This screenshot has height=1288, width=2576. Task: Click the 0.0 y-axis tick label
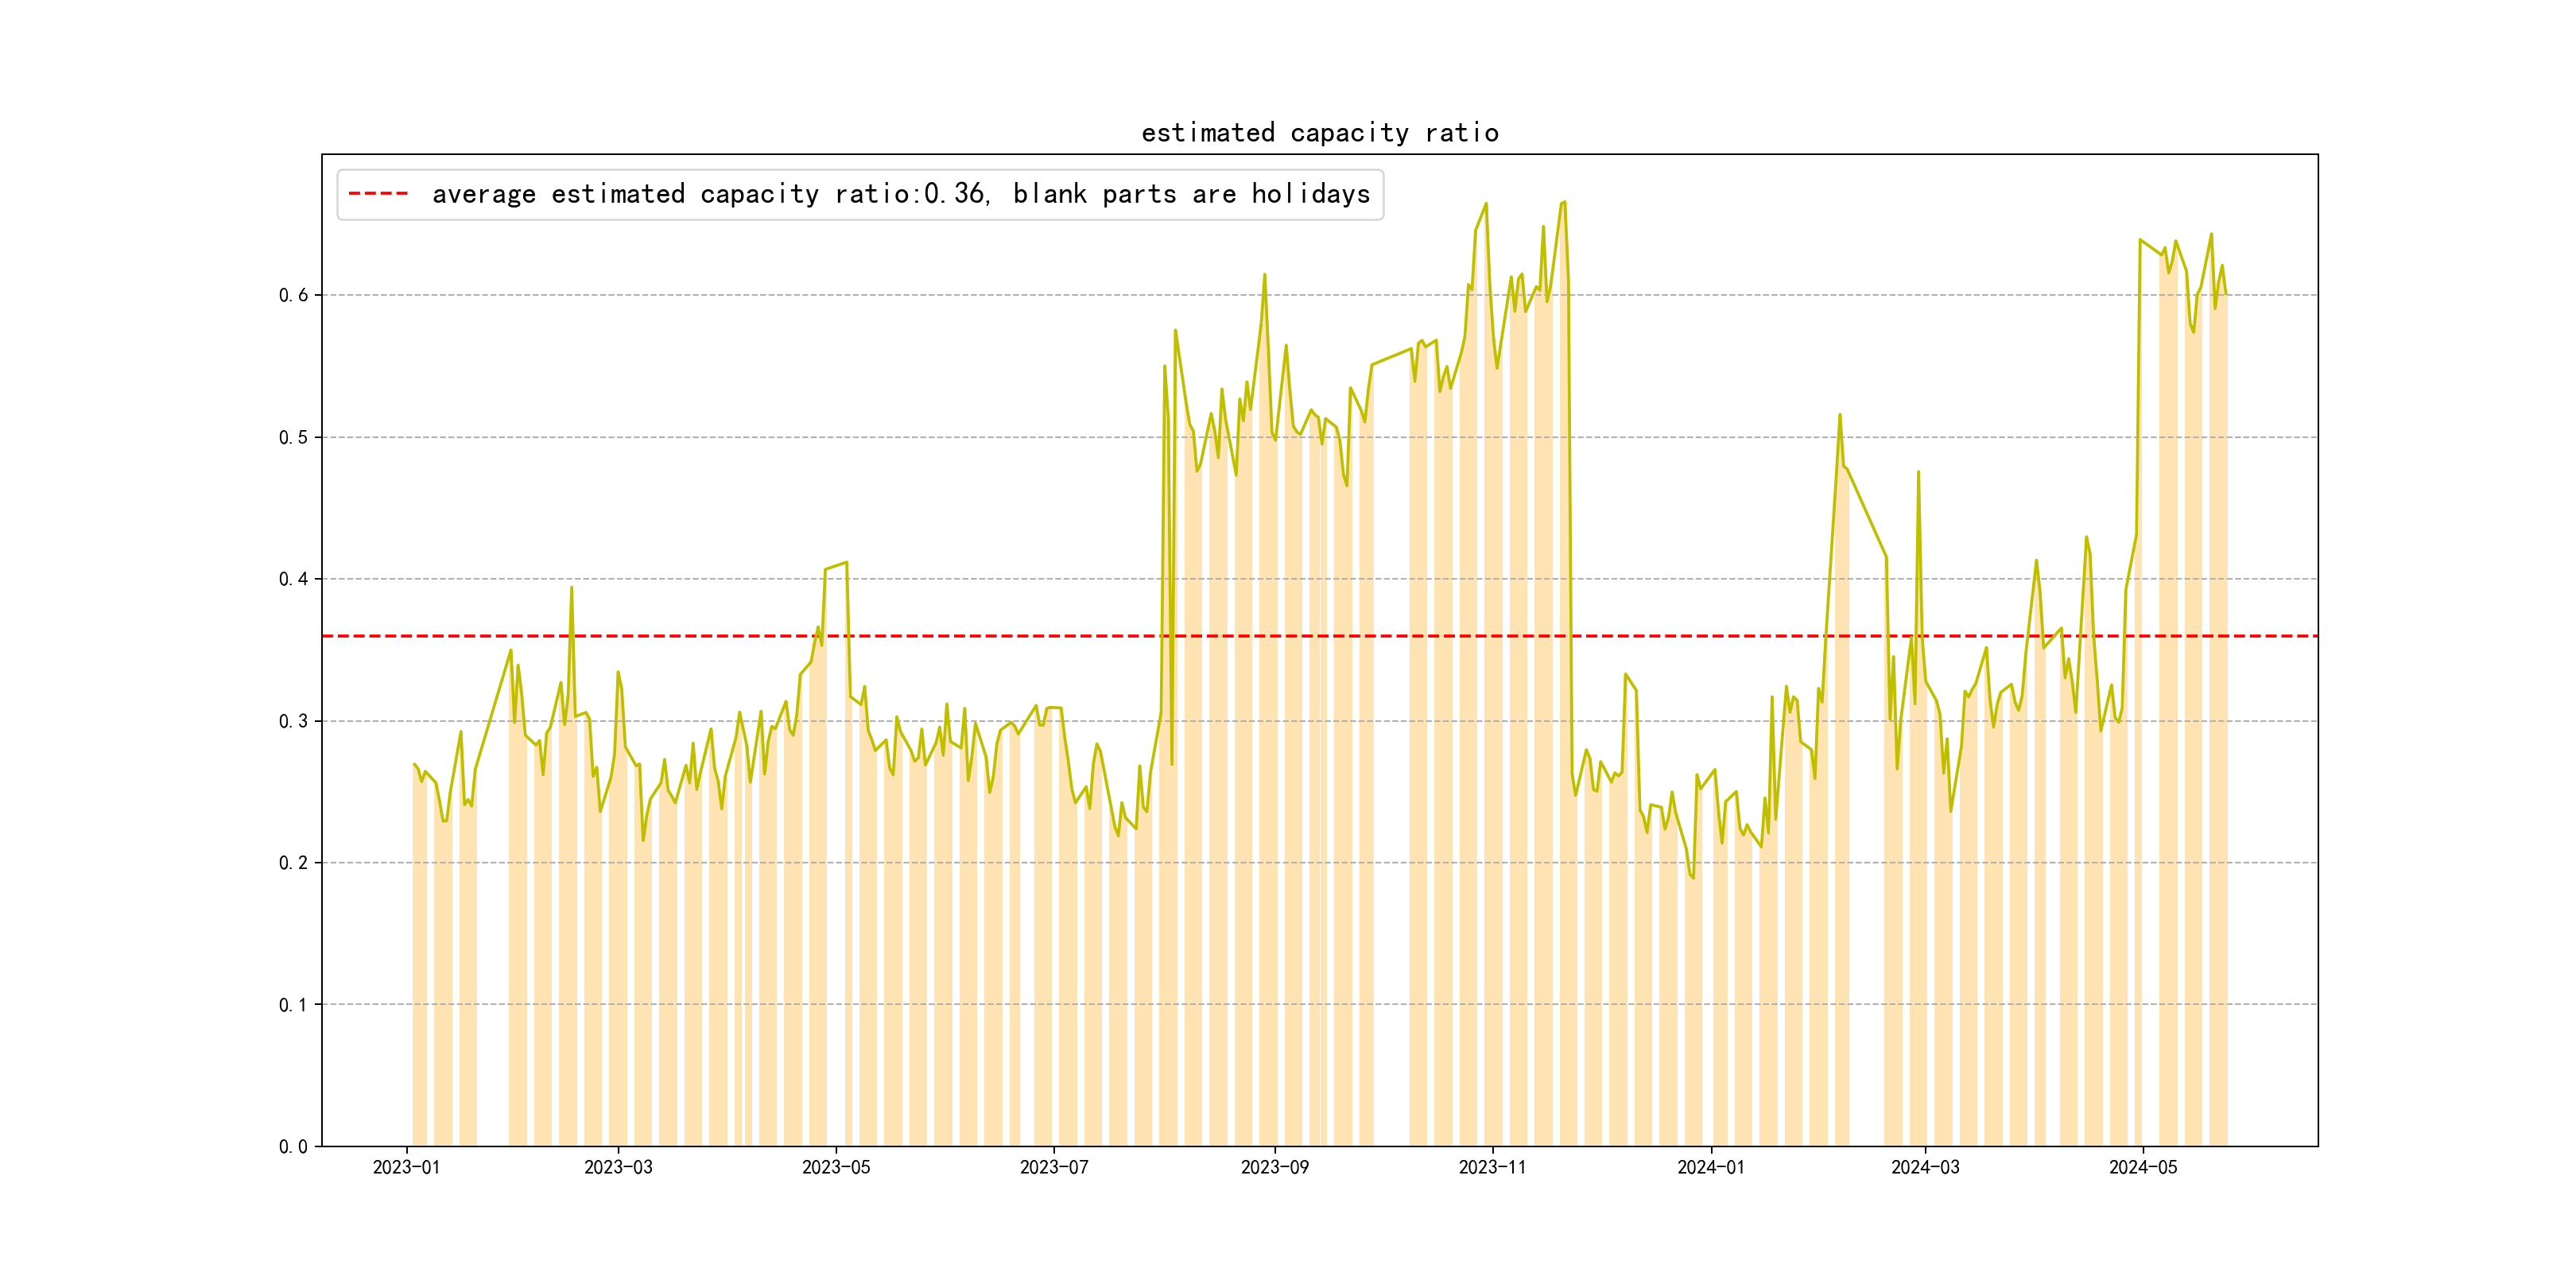click(293, 1147)
